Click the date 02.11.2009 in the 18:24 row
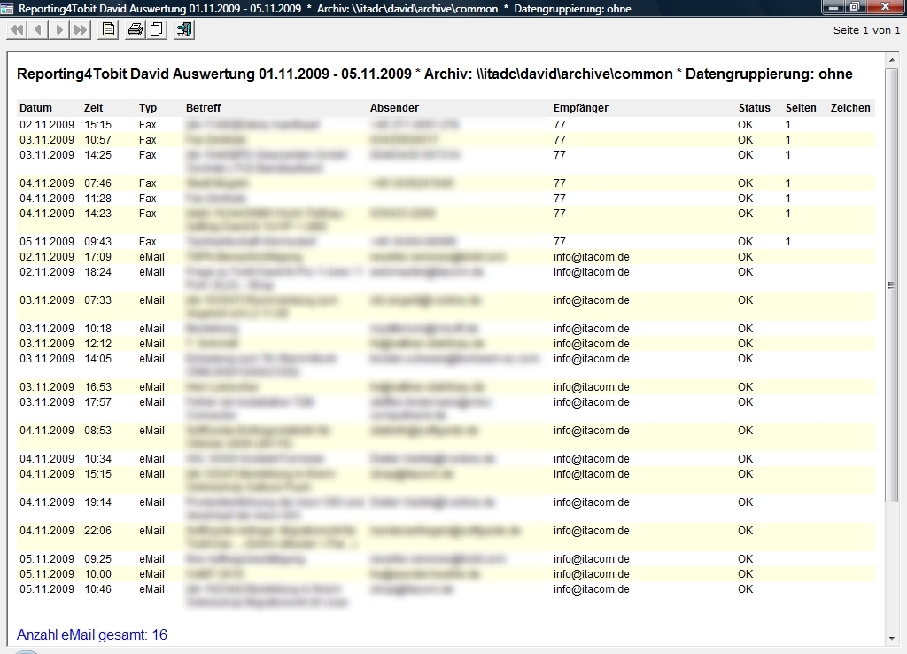 (47, 271)
